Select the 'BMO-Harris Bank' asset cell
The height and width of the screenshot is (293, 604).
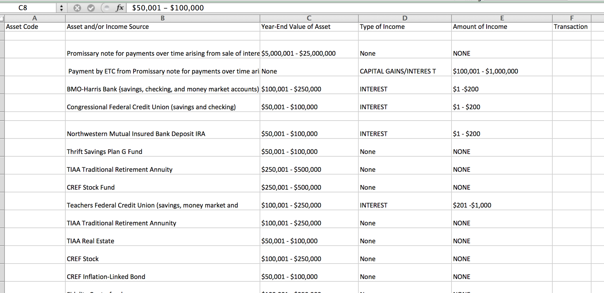coord(163,85)
